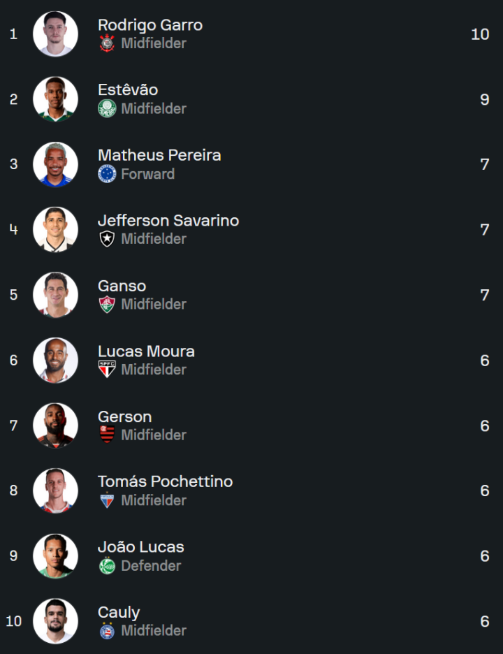Click Ganso's profile picture
This screenshot has width=503, height=654.
(55, 295)
